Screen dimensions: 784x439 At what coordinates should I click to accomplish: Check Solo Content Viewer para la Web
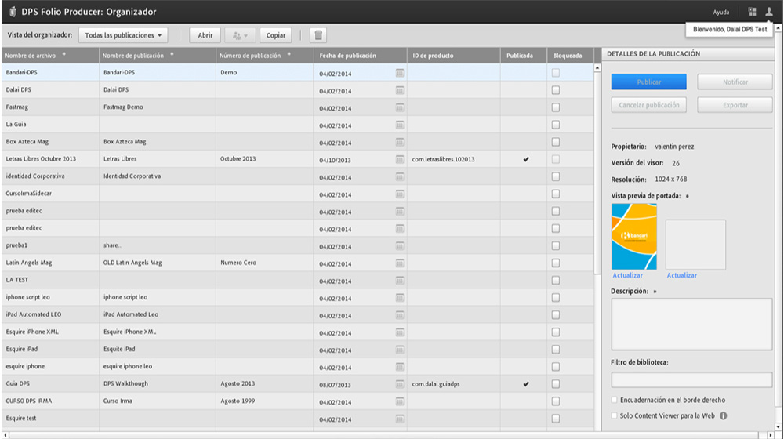(x=615, y=416)
